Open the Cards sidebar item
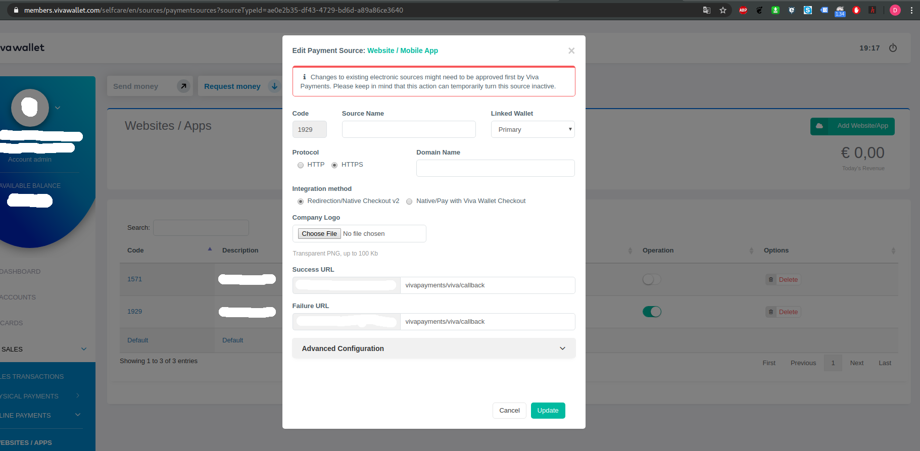 click(11, 323)
